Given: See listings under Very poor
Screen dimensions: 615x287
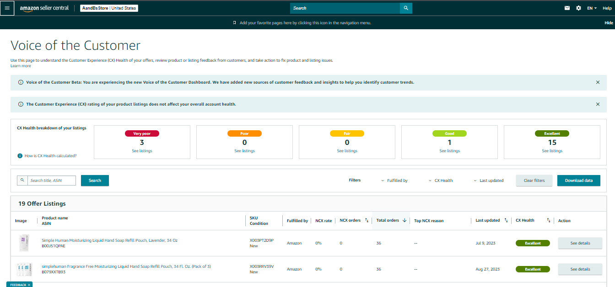Looking at the screenshot, I should click(x=142, y=151).
